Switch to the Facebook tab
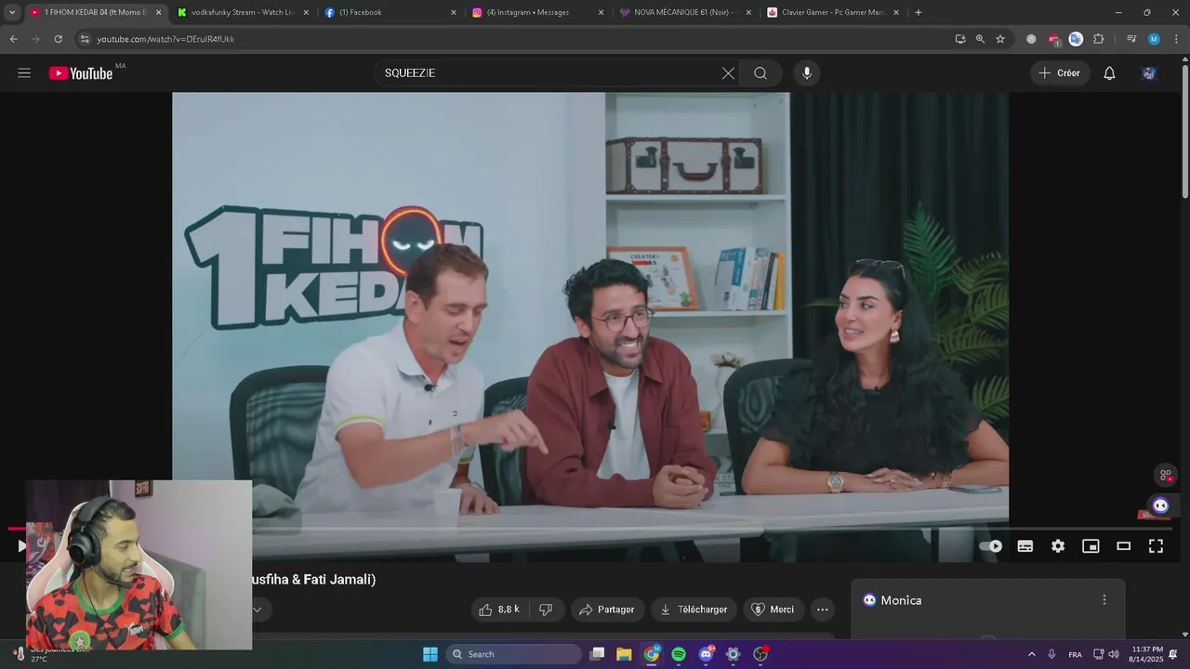Screen dimensions: 1190x669 (389, 12)
